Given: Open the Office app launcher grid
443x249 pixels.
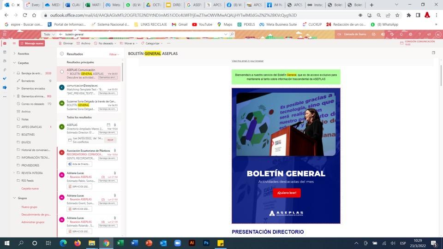Looking at the screenshot, I should (5, 34).
